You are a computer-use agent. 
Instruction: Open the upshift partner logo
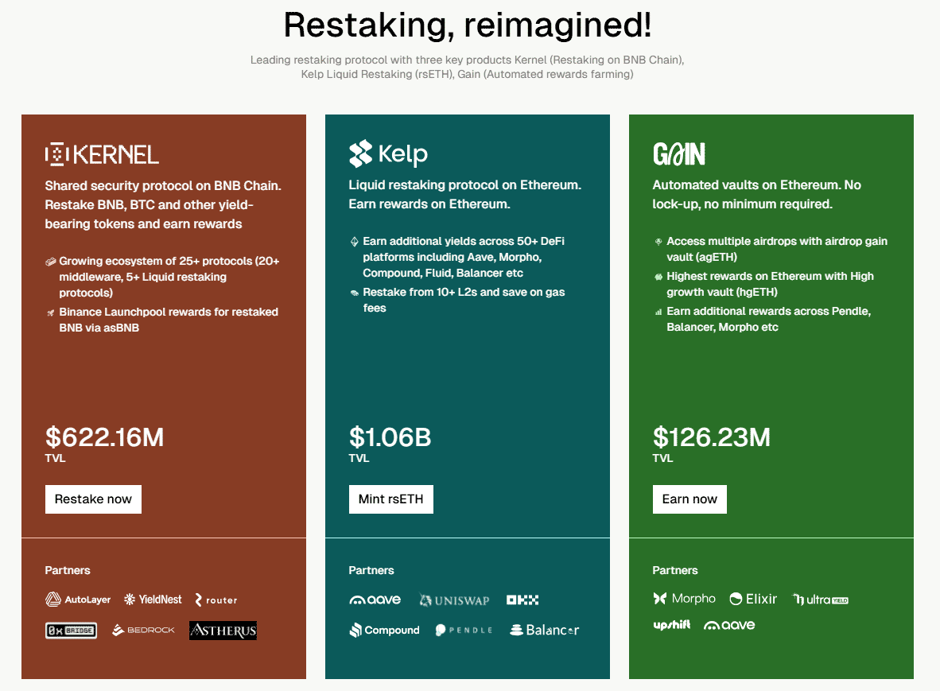click(671, 626)
